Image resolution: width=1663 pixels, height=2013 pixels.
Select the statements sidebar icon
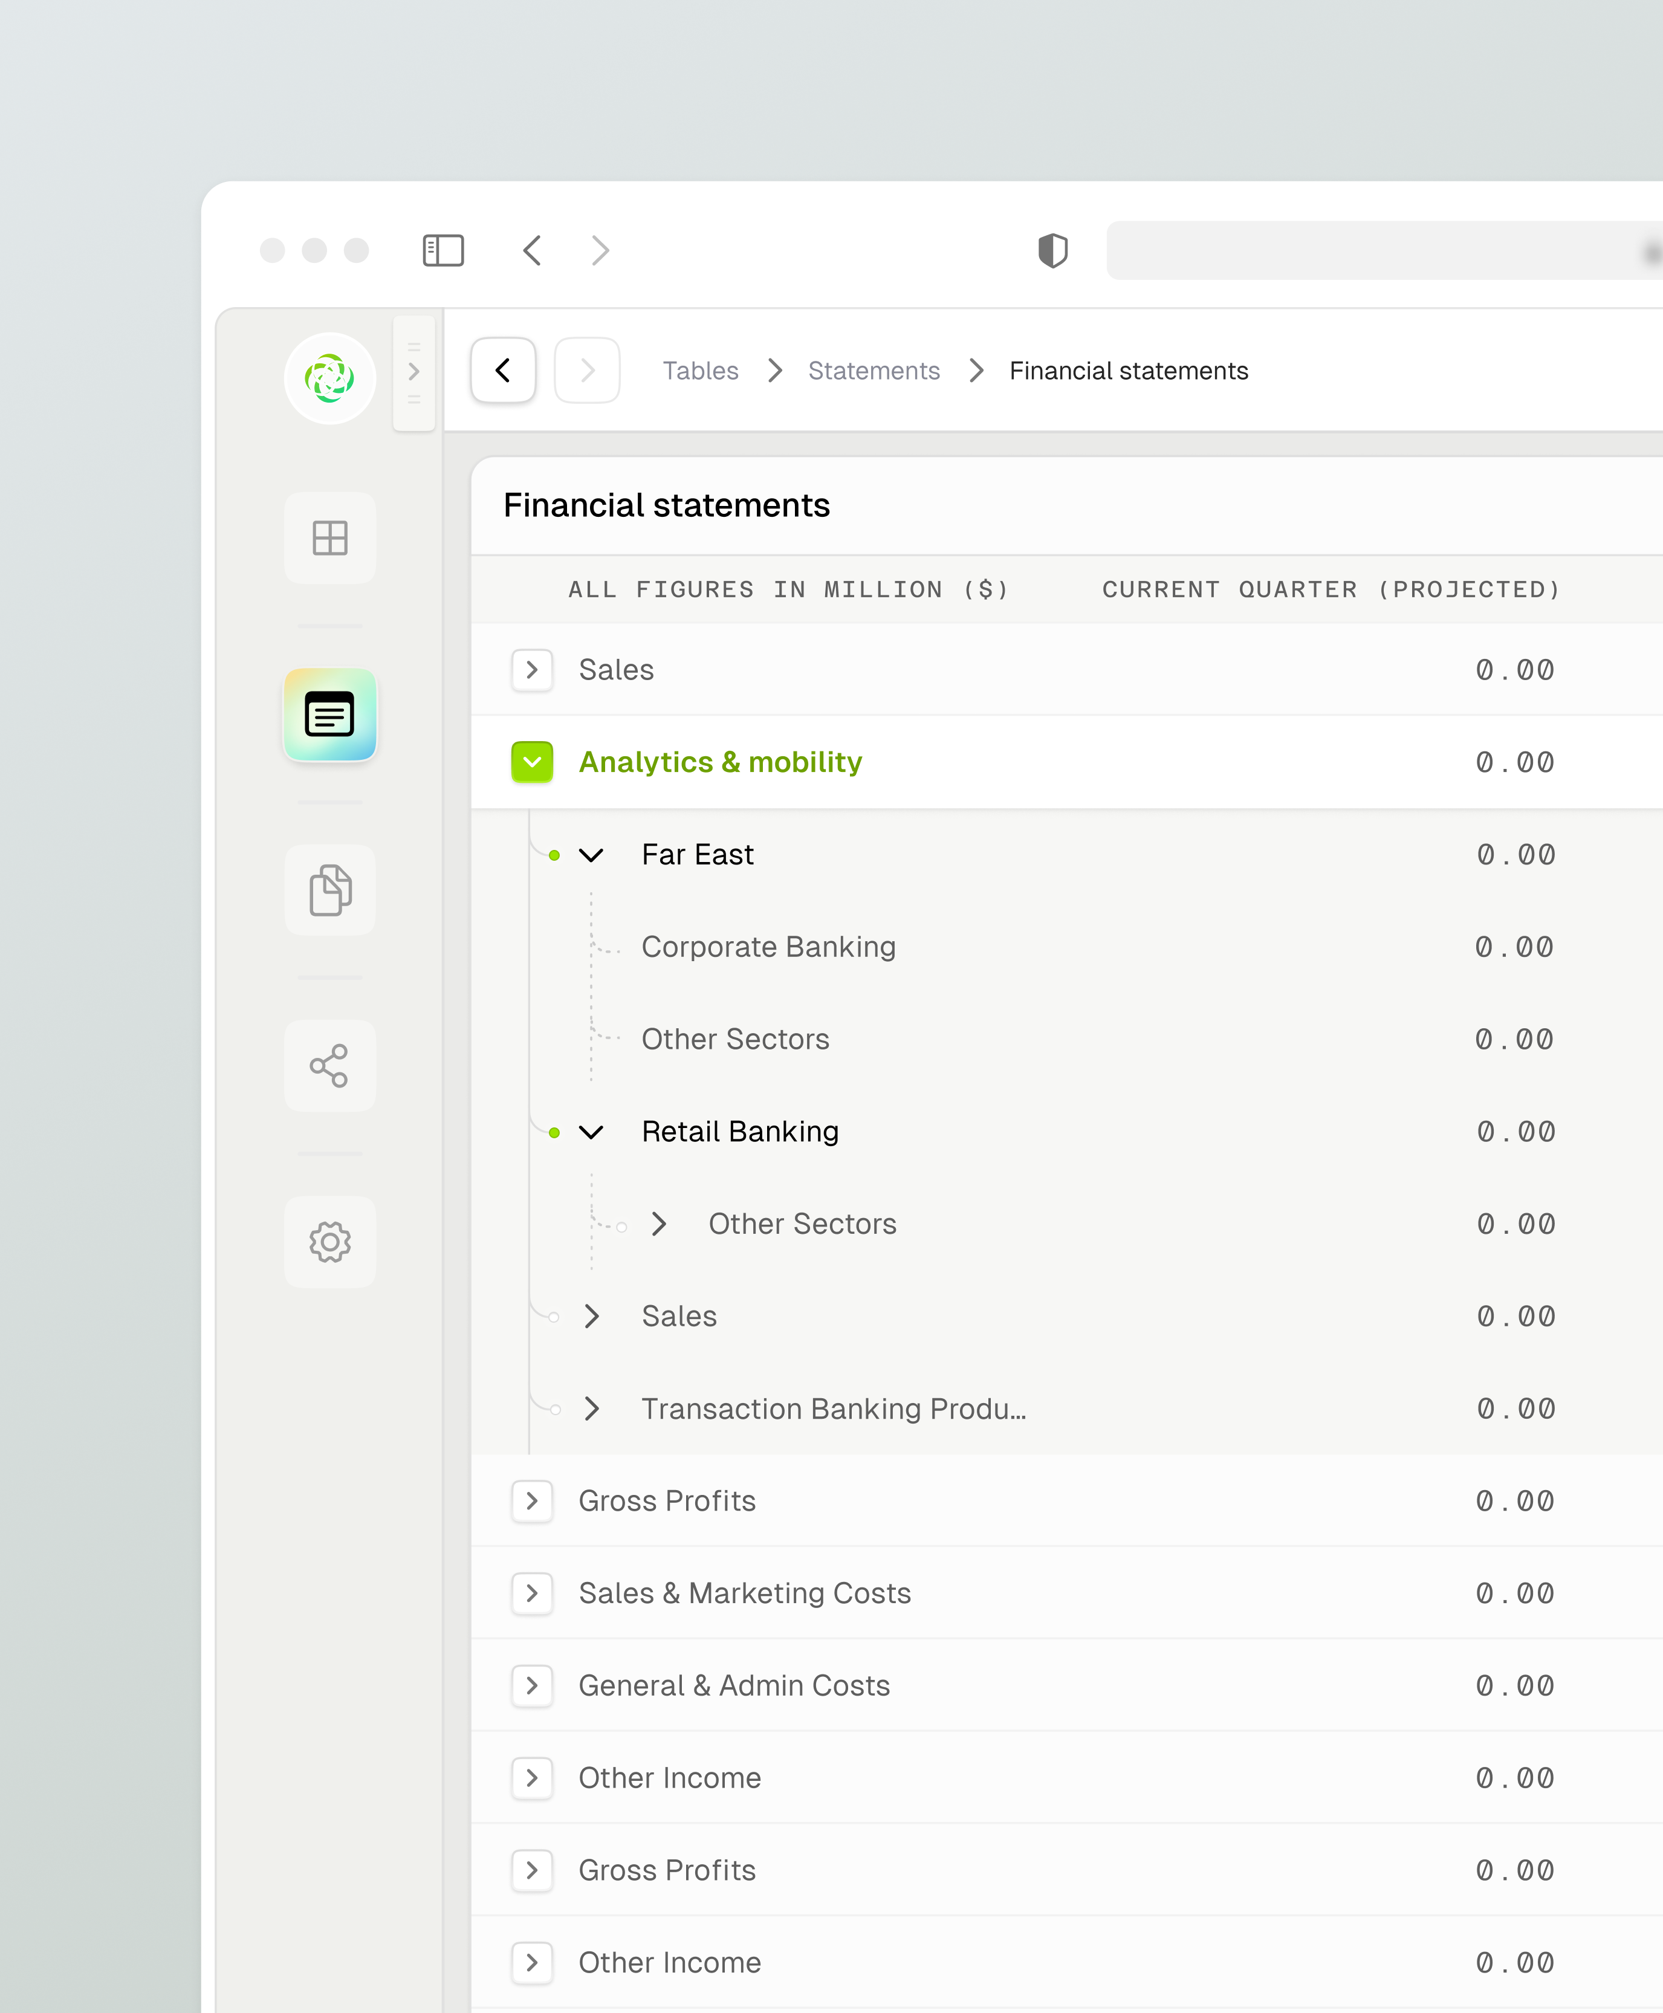click(329, 715)
